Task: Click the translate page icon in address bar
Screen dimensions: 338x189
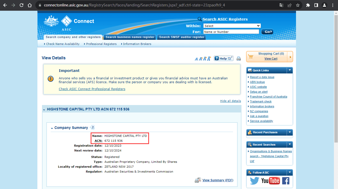Action: [x=281, y=5]
